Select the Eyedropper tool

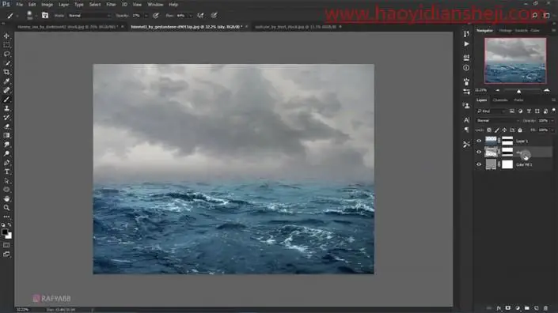click(6, 81)
